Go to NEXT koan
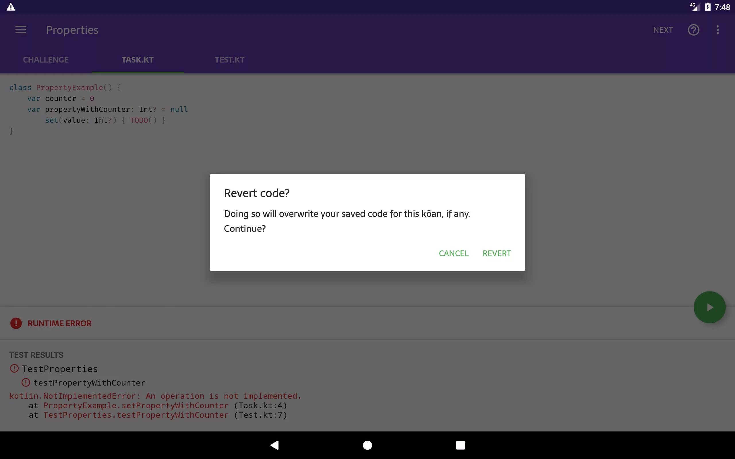 [x=663, y=30]
